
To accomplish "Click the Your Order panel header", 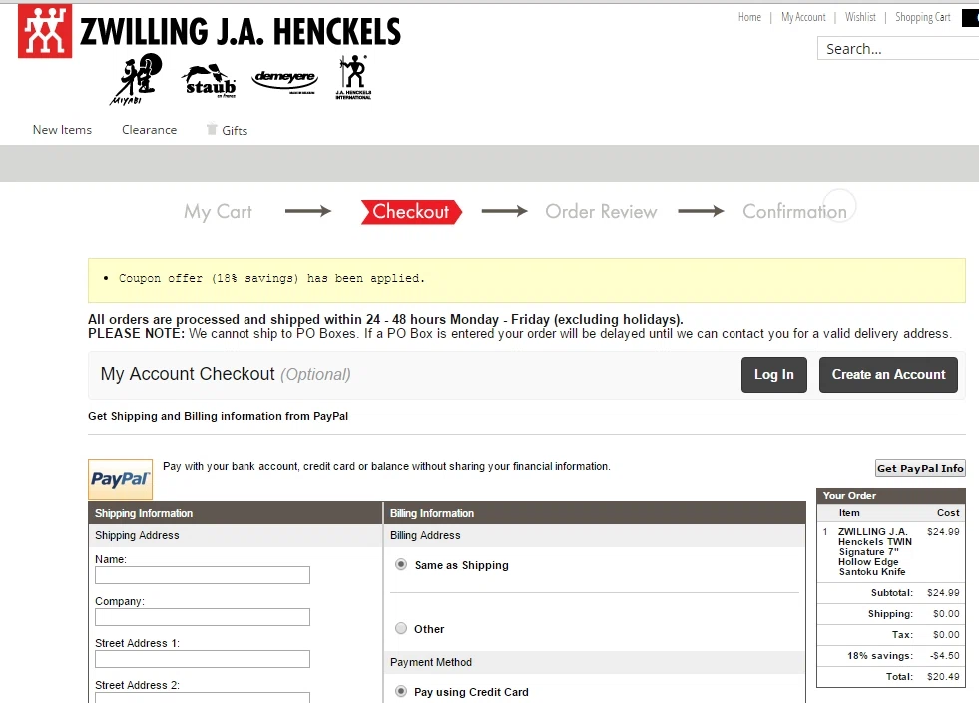I will [891, 496].
